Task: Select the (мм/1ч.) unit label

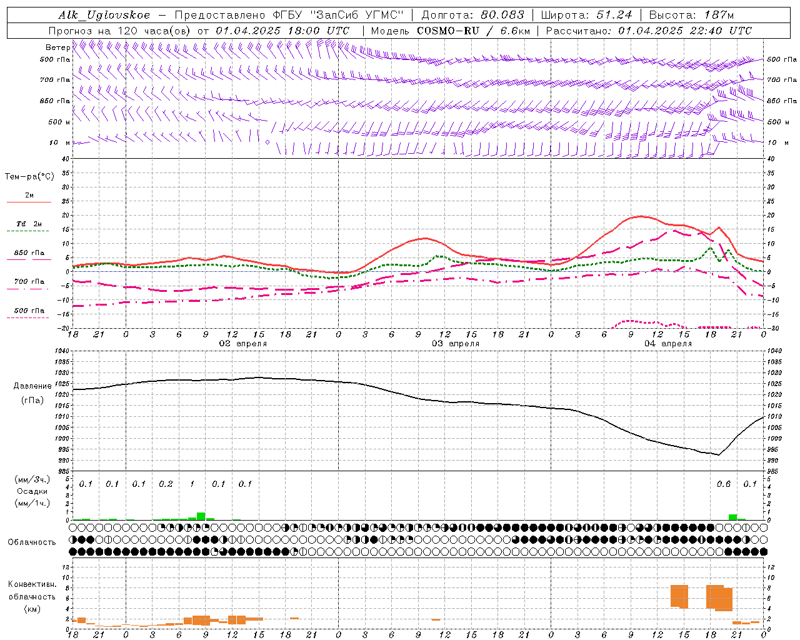Action: tap(32, 503)
